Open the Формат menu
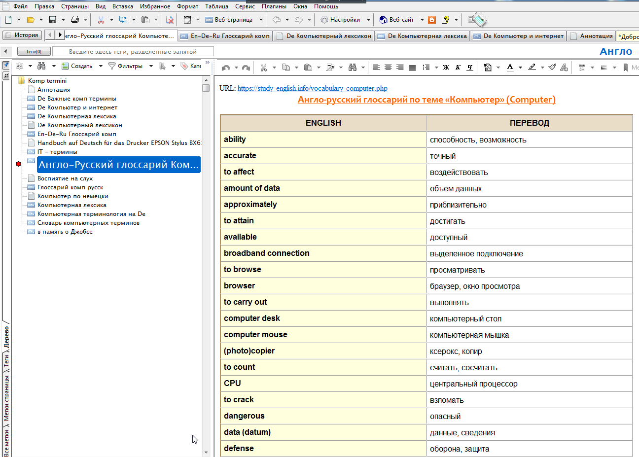This screenshot has height=457, width=639. coord(187,6)
